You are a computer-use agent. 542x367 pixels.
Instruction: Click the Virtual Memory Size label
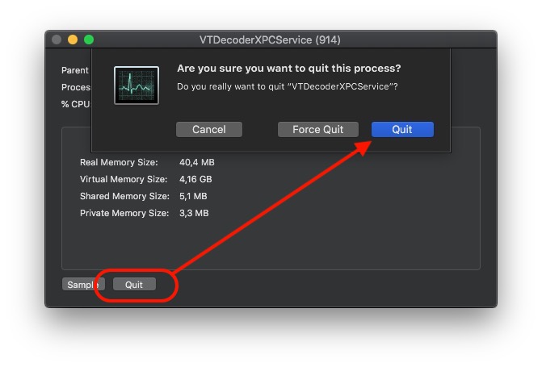124,179
